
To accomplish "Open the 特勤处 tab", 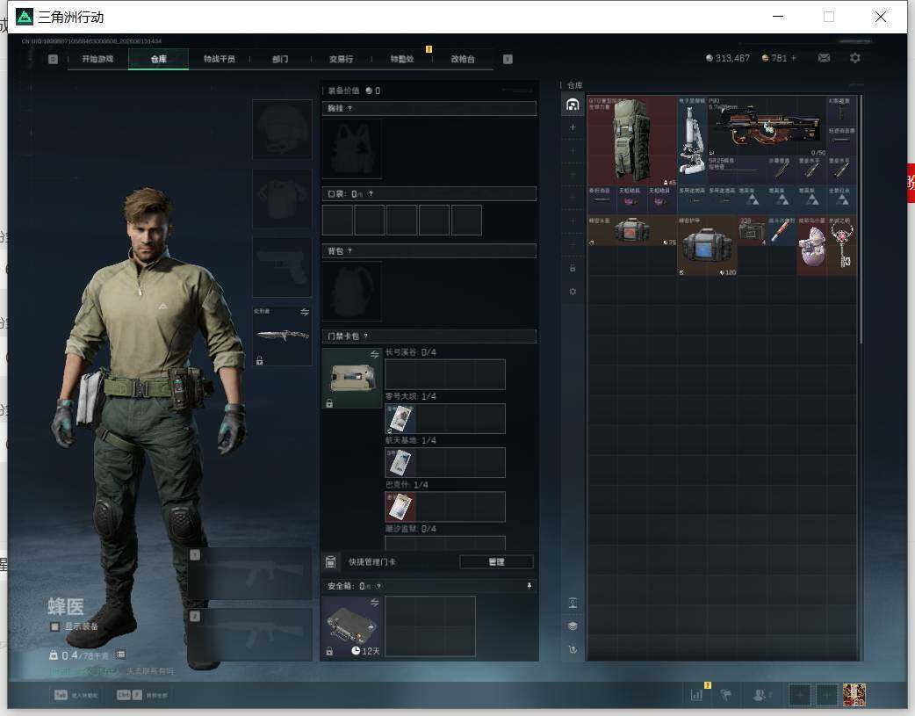I will 401,59.
